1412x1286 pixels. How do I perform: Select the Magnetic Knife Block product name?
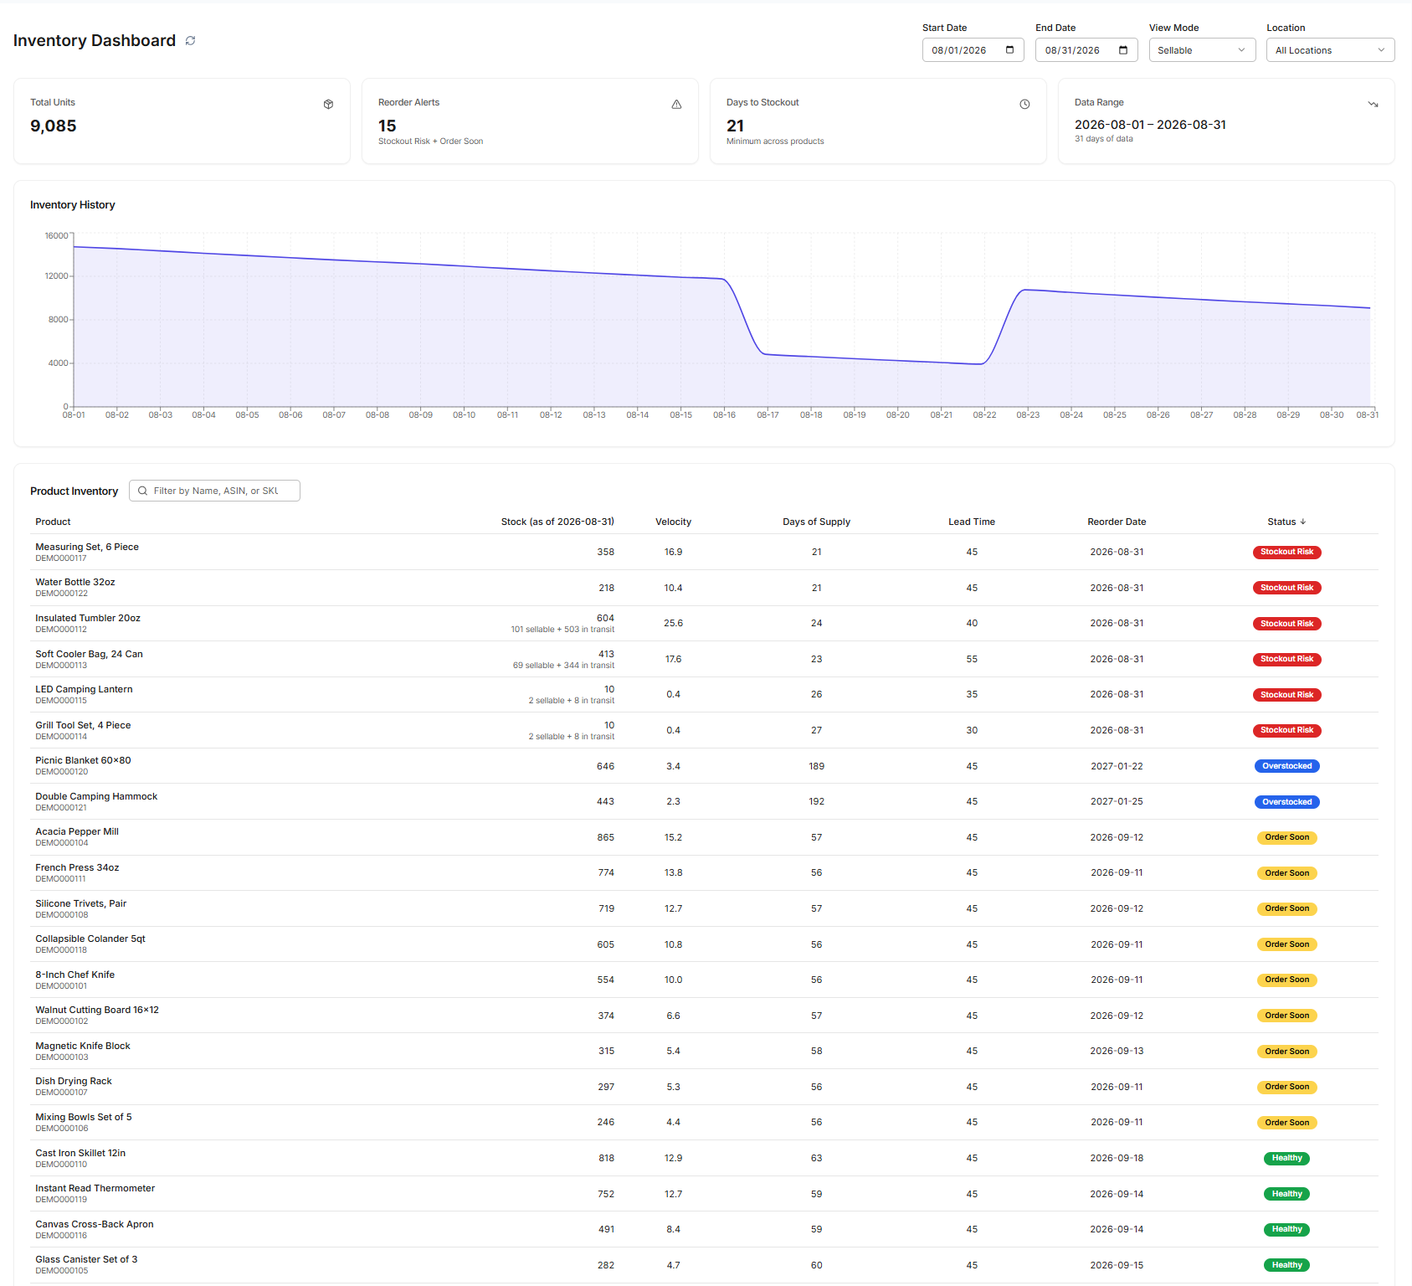pyautogui.click(x=83, y=1046)
